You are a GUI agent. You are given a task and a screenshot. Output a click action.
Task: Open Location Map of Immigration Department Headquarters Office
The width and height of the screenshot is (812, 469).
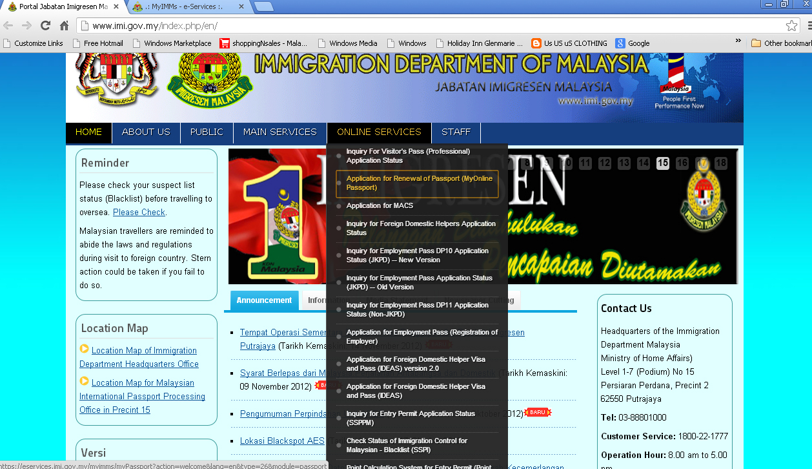[139, 357]
